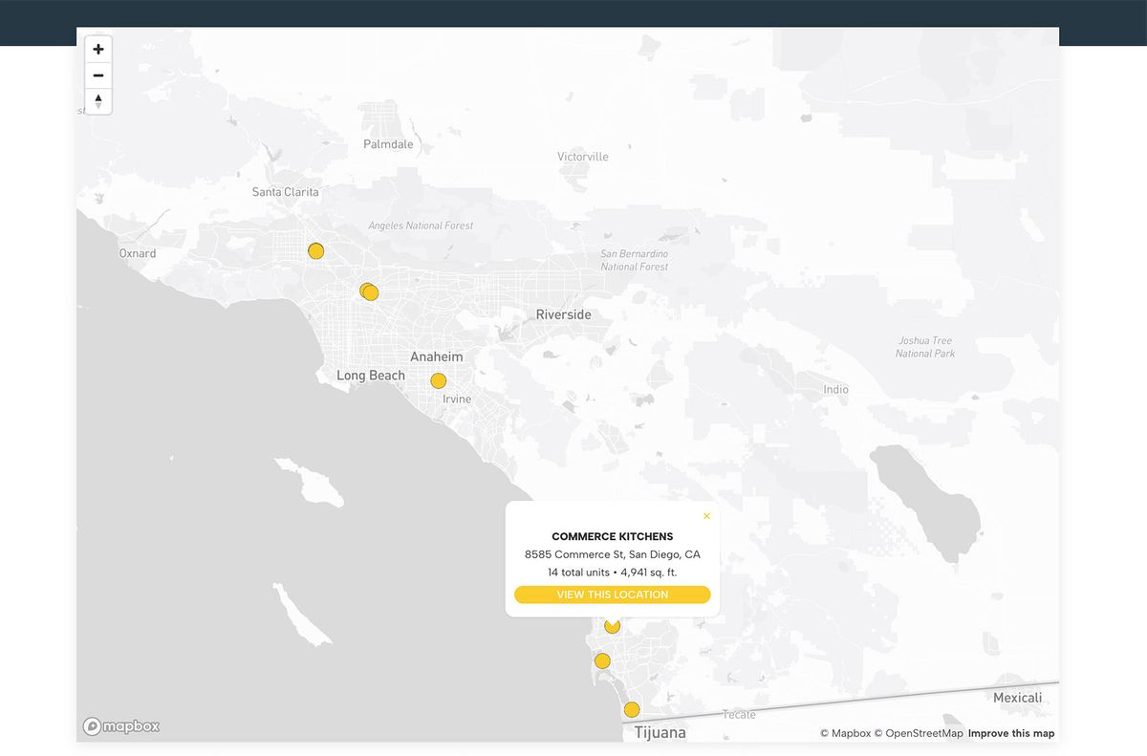Click the Mapbox logo
This screenshot has height=756, width=1147.
point(120,726)
